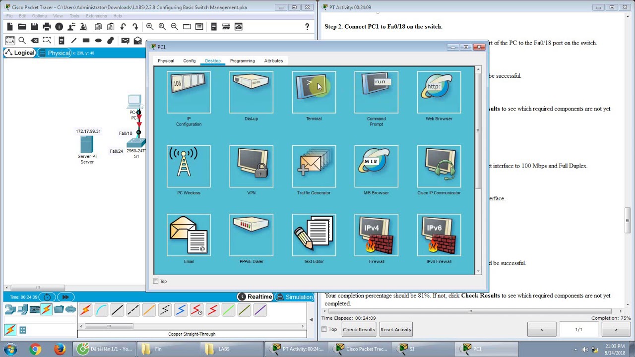Click the Server-PT device in workspace
The width and height of the screenshot is (635, 357).
coord(86,145)
